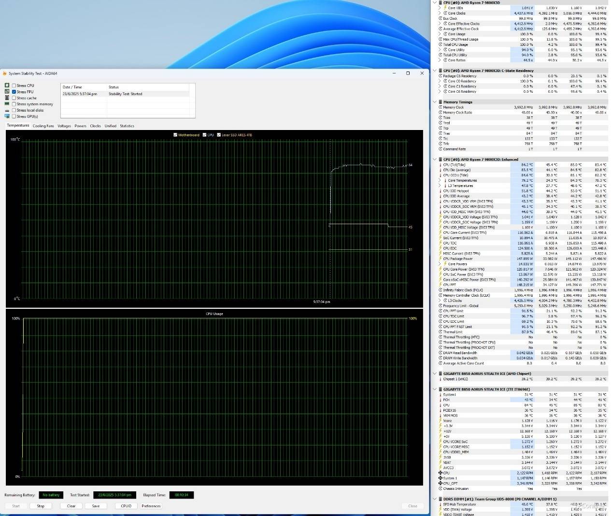
Task: Collapse the Memory Timings section
Action: click(435, 102)
